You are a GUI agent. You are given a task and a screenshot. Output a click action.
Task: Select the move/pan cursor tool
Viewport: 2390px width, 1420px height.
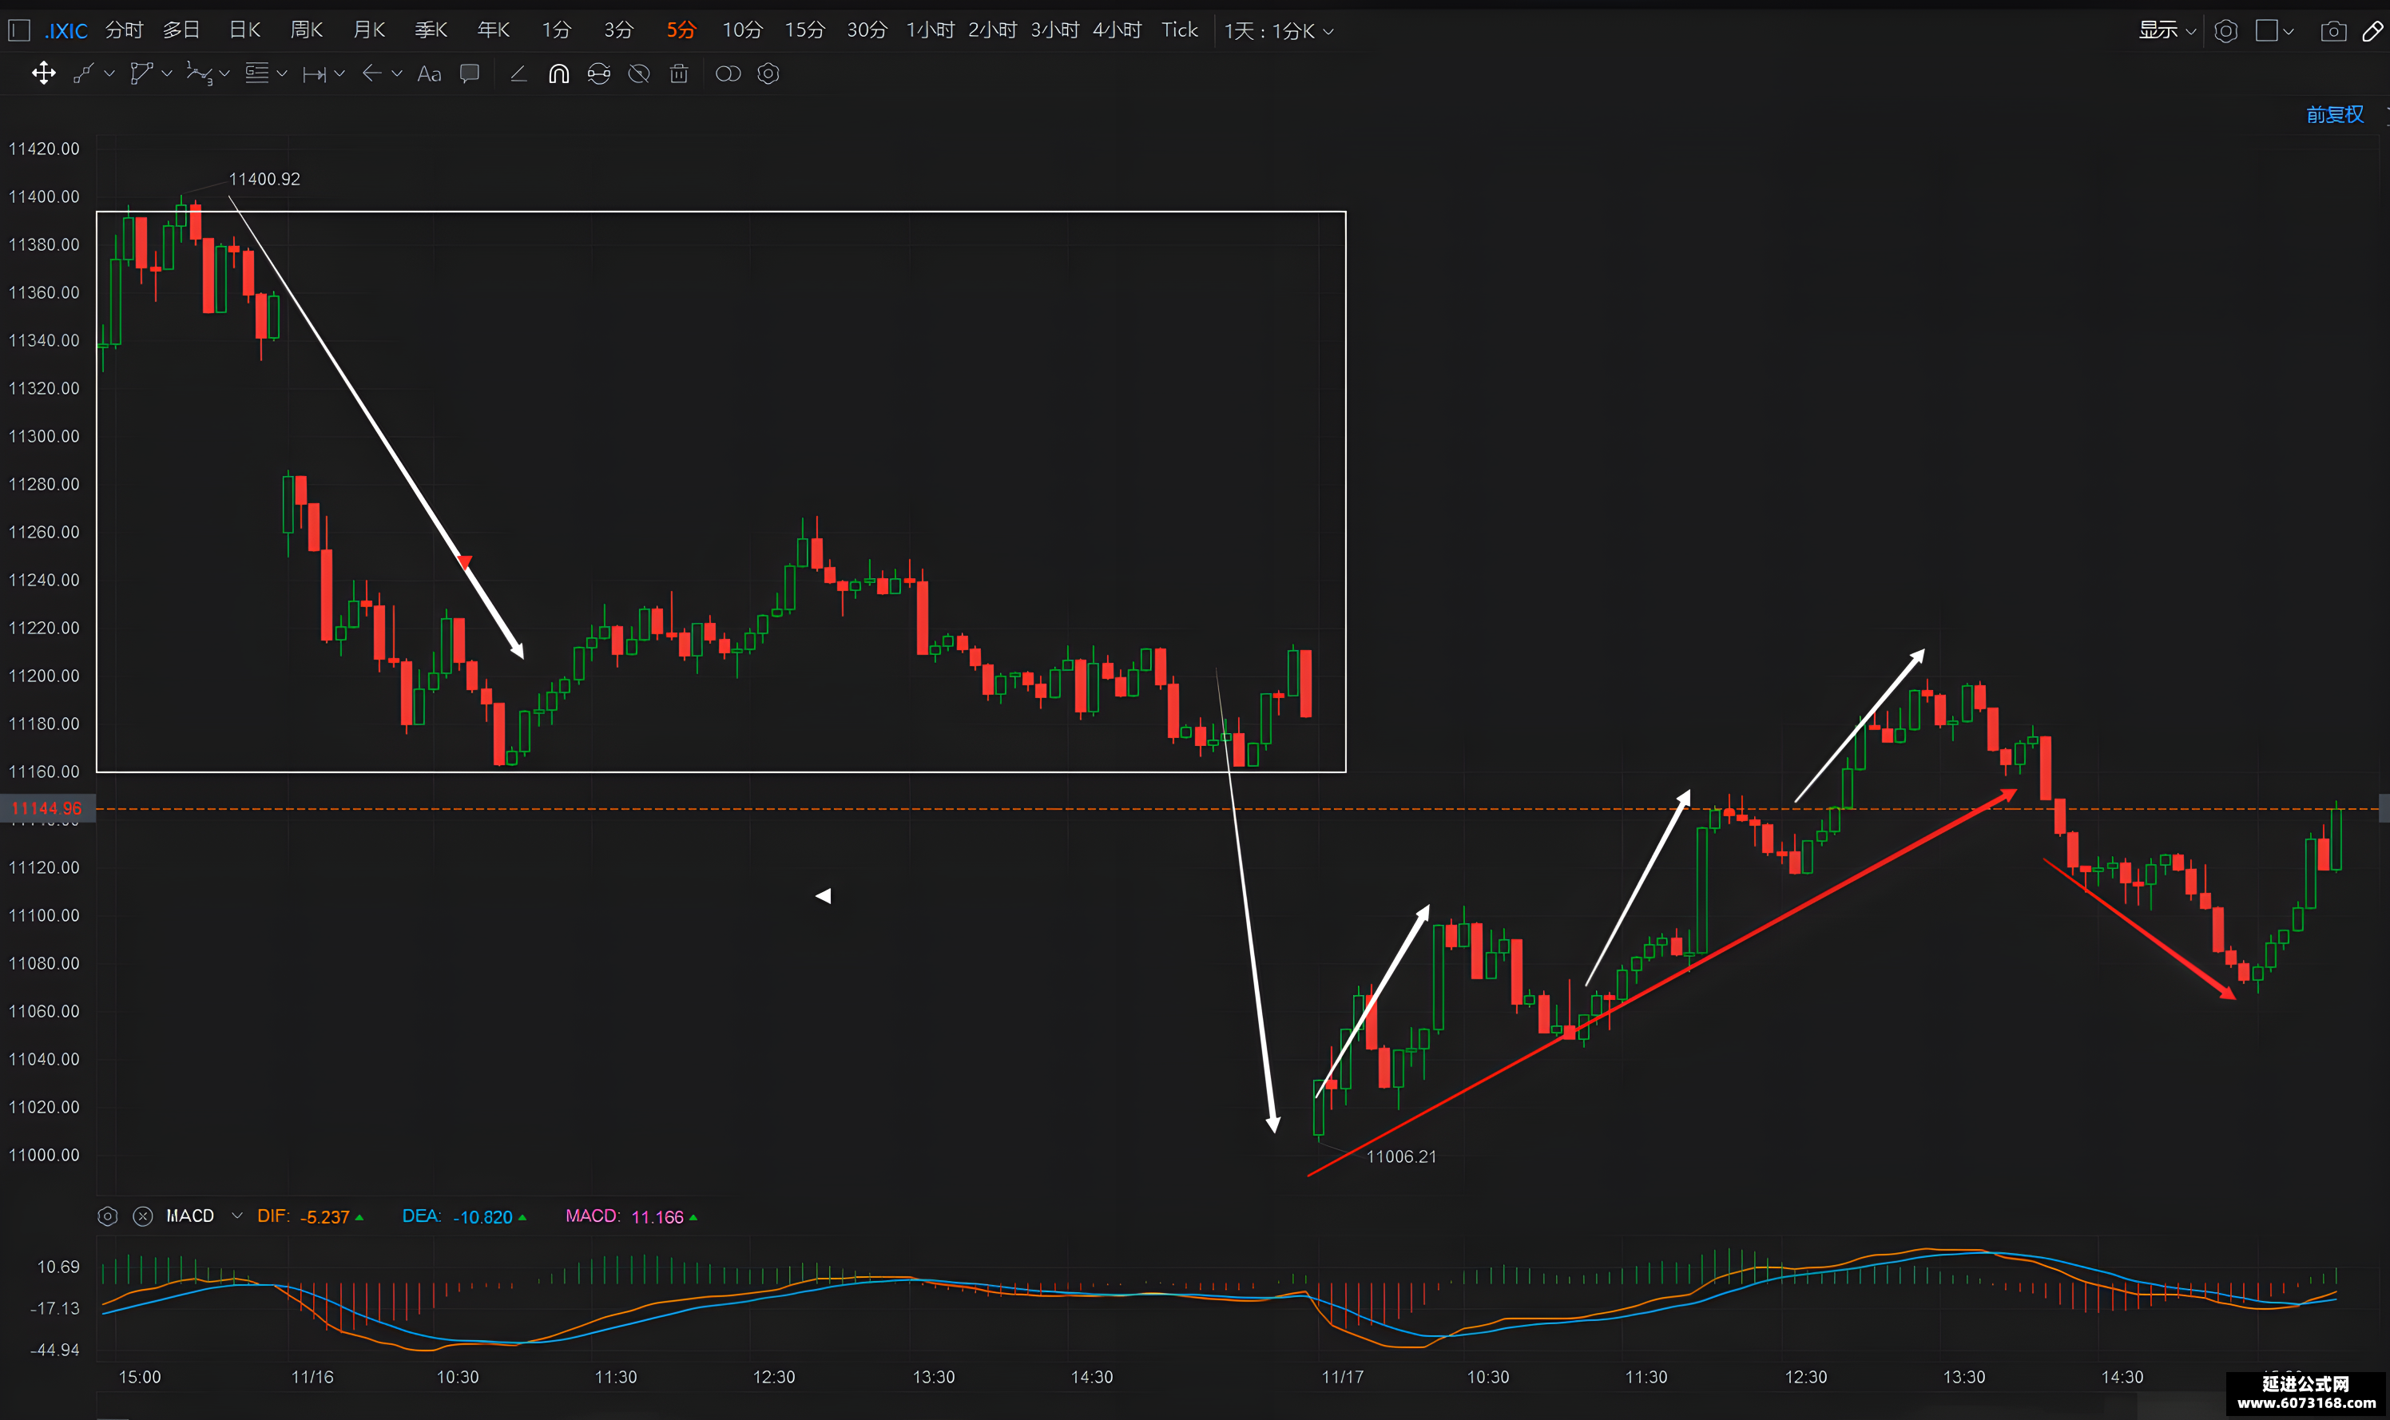pos(43,73)
